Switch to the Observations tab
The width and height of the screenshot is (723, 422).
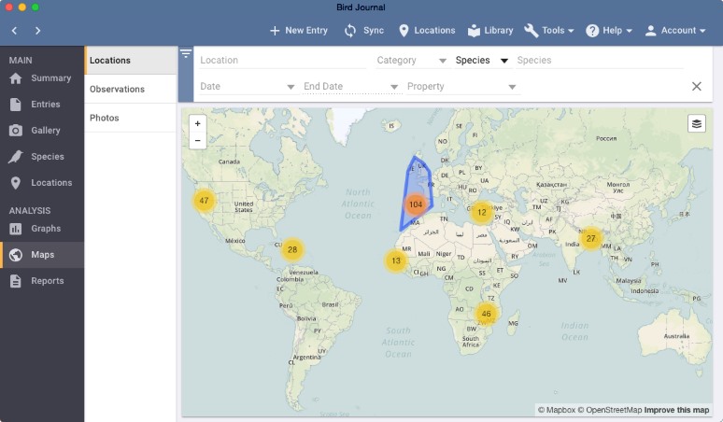[x=131, y=89]
